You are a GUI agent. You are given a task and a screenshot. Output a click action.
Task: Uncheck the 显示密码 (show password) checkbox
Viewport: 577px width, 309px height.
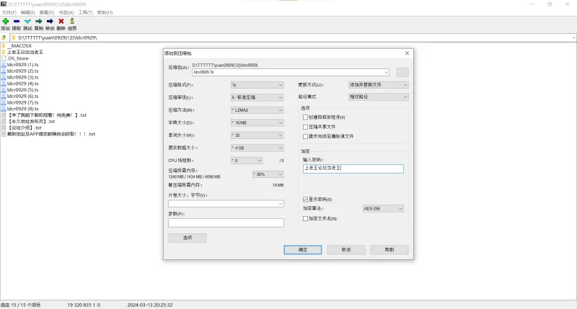(x=306, y=199)
